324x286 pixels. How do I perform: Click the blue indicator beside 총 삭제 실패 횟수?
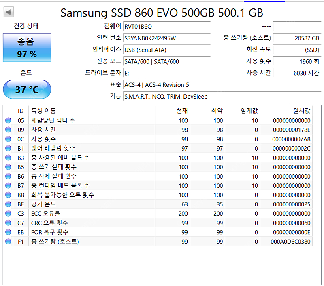coord(8,176)
